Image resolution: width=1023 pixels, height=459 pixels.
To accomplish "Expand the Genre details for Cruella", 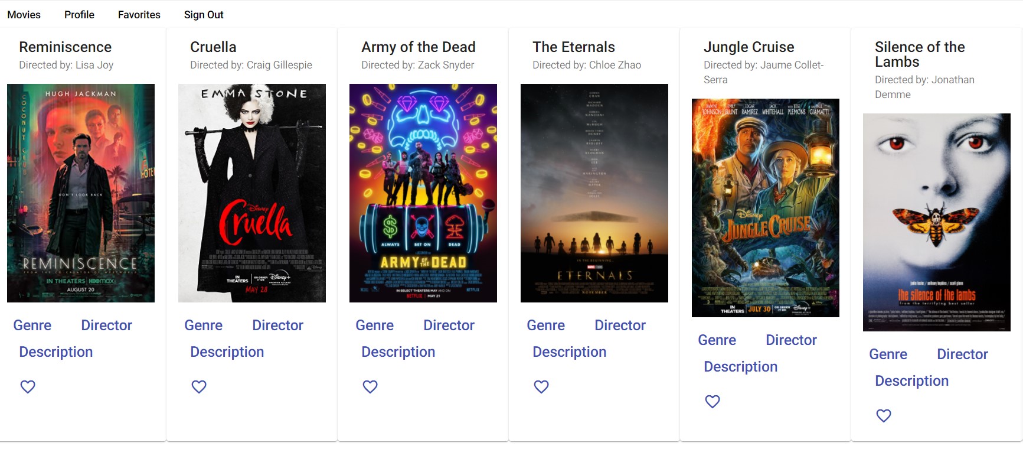I will (x=203, y=325).
